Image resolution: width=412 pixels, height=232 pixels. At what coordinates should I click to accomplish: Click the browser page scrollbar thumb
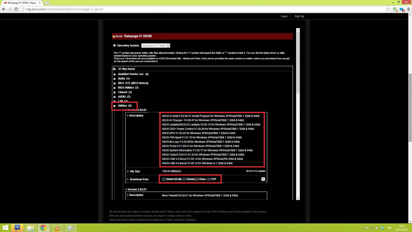pos(410,107)
